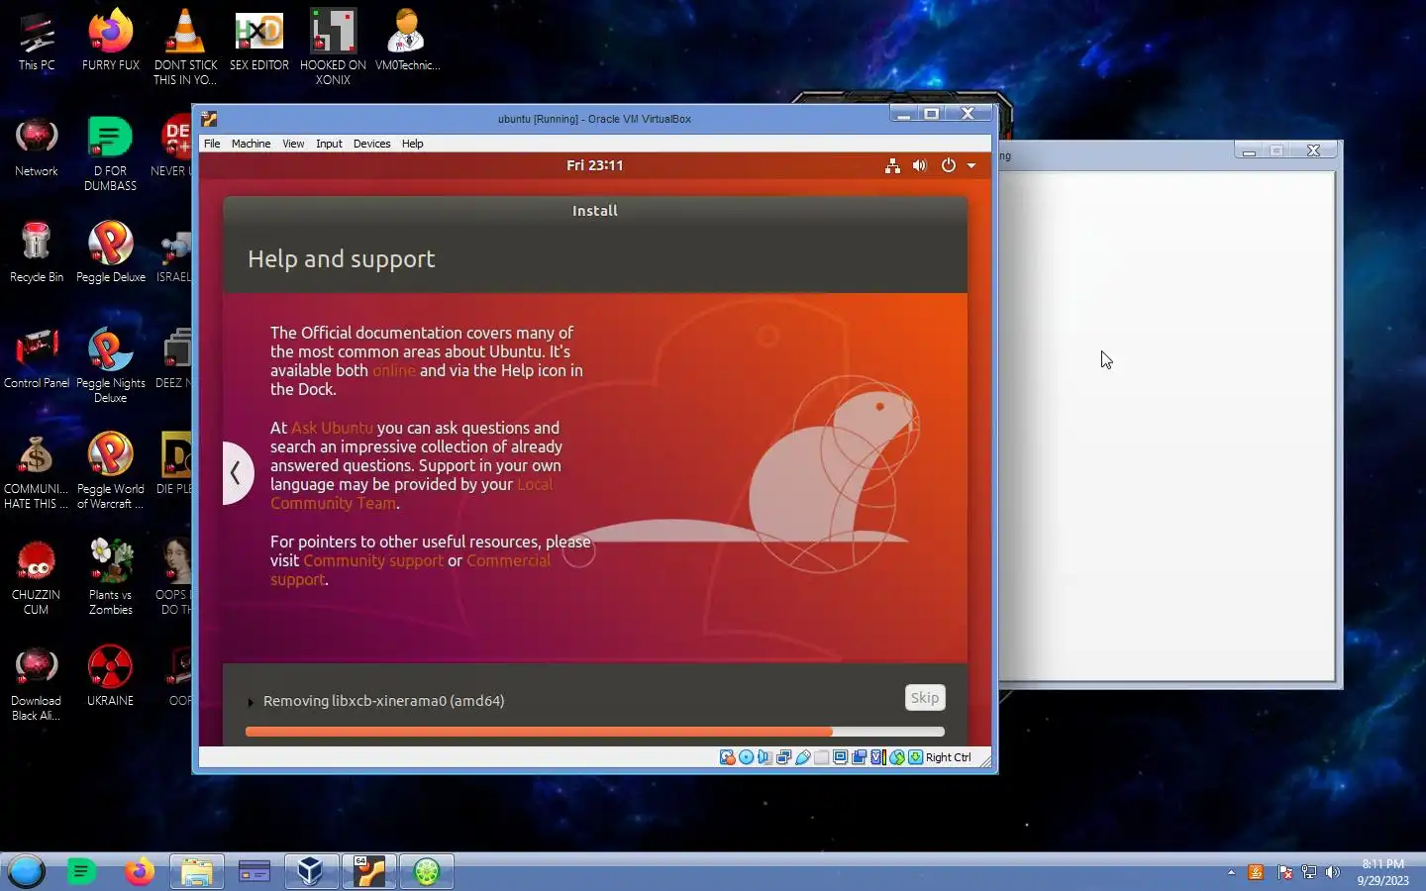Select the D FOR DUMBASS desktop icon
Viewport: 1426px width, 891px height.
point(111,153)
